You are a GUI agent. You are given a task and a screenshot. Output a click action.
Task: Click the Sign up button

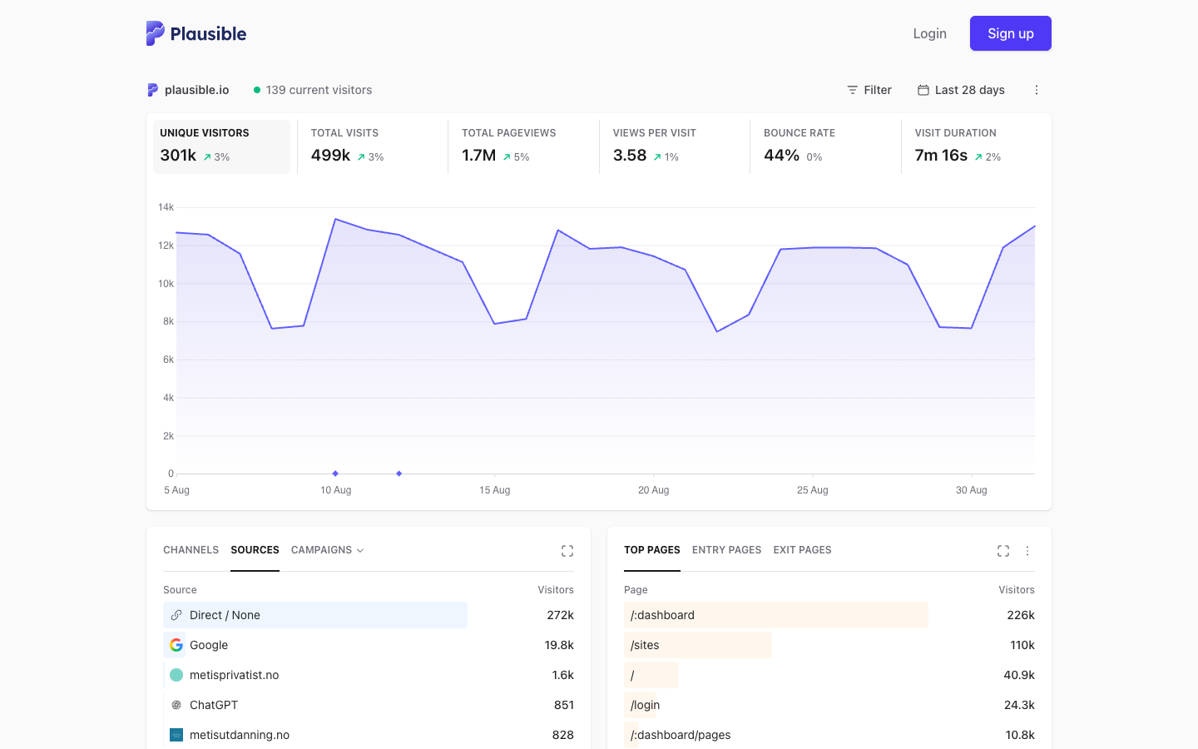point(1011,33)
